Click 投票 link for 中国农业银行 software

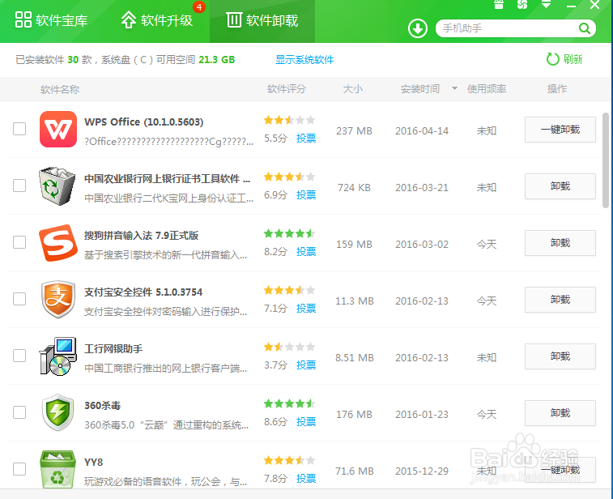click(x=306, y=194)
